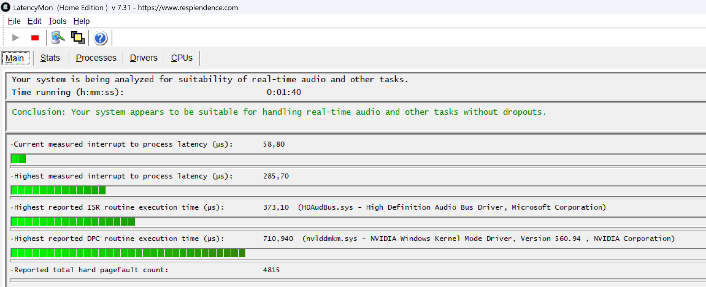Open the Processes tab
Screen dimensions: 706x287
click(96, 58)
